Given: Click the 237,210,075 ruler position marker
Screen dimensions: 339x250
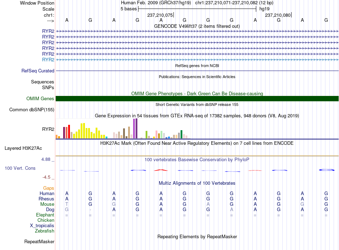Looking at the screenshot, I should click(160, 15).
